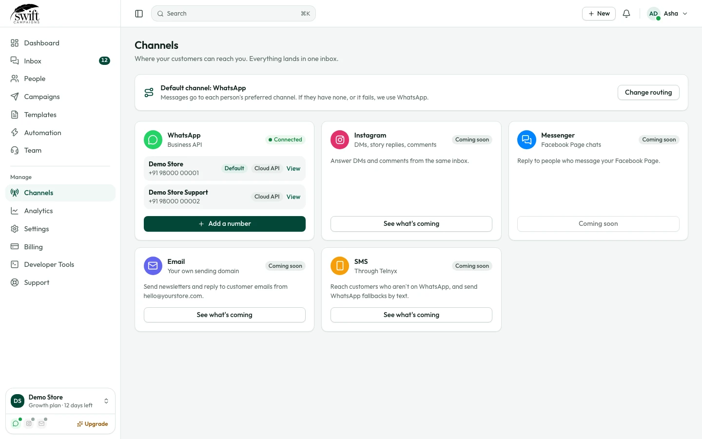
Task: Click the DS workspace avatar
Action: coord(18,401)
